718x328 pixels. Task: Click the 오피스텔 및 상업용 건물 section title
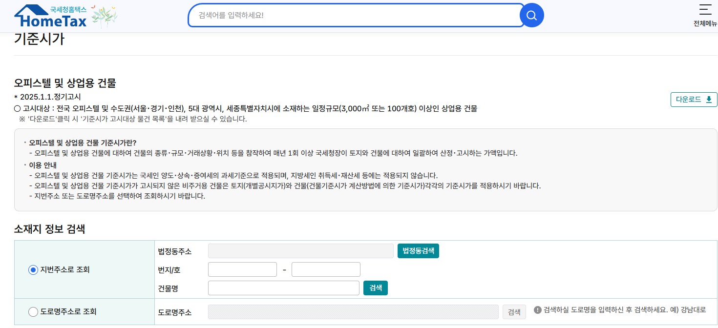point(65,83)
